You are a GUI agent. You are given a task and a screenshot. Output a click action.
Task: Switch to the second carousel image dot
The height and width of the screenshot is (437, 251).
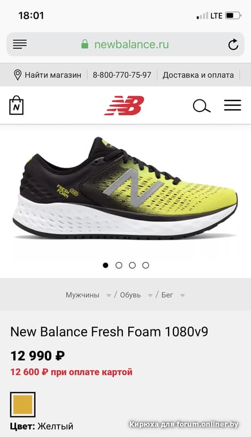(x=119, y=265)
